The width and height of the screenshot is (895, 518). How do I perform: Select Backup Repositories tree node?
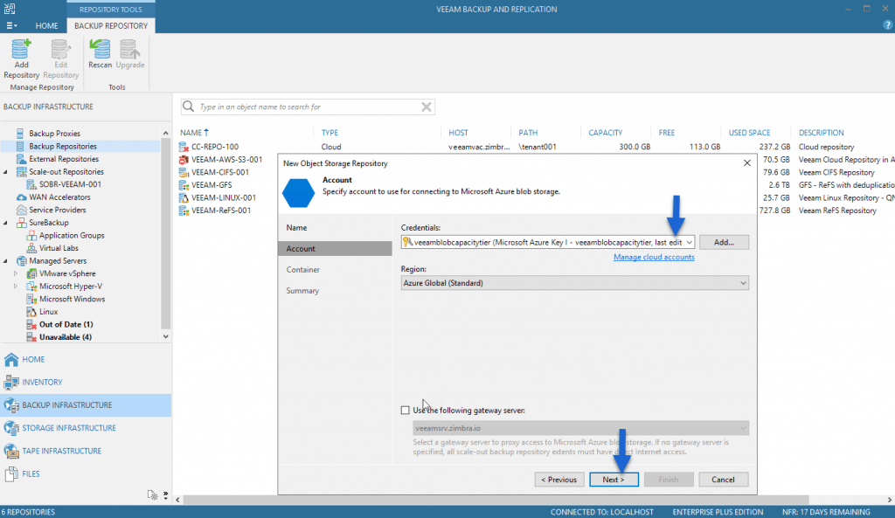coord(63,146)
